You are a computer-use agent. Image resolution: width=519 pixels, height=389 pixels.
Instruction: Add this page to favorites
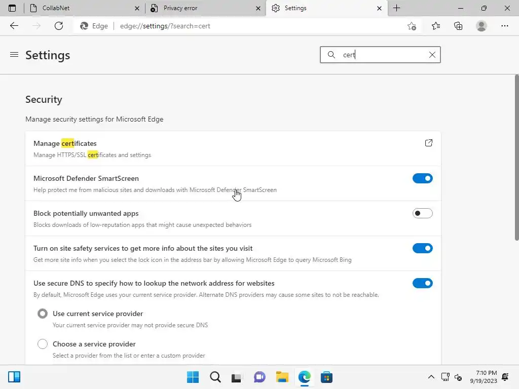click(x=412, y=26)
